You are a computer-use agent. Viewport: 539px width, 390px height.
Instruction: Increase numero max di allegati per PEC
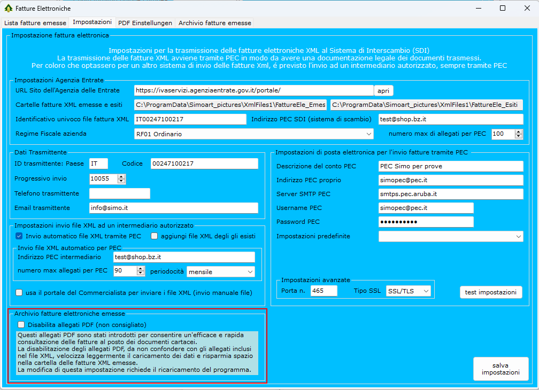pyautogui.click(x=518, y=131)
